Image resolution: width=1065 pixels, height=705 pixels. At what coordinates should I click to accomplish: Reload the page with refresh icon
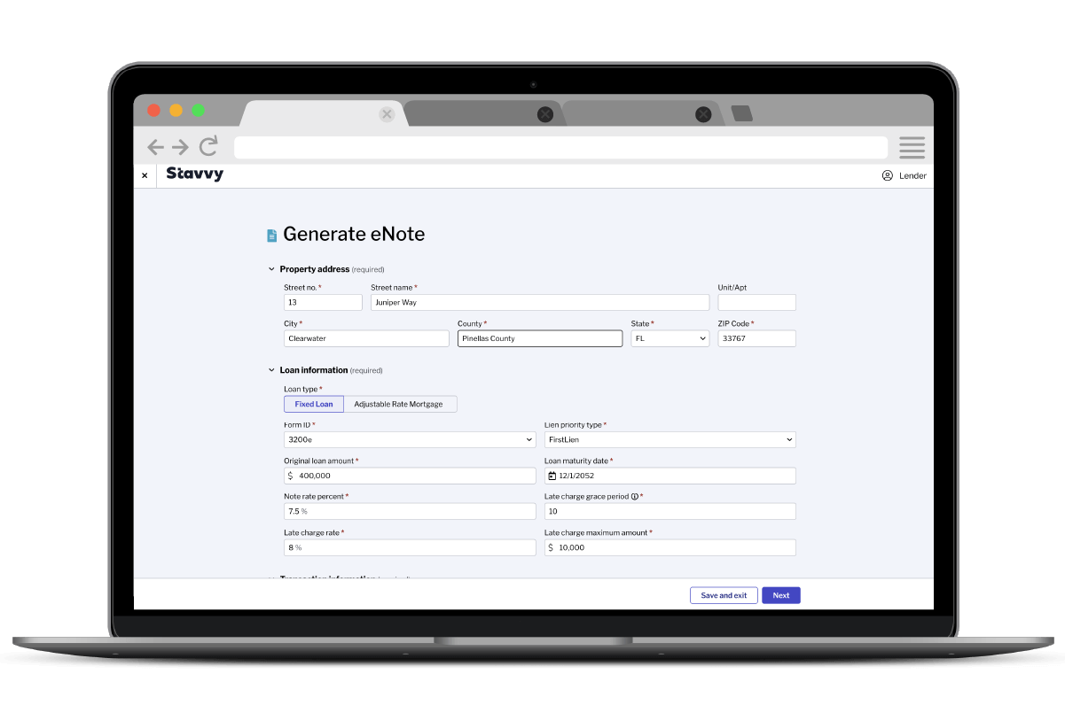pyautogui.click(x=208, y=146)
